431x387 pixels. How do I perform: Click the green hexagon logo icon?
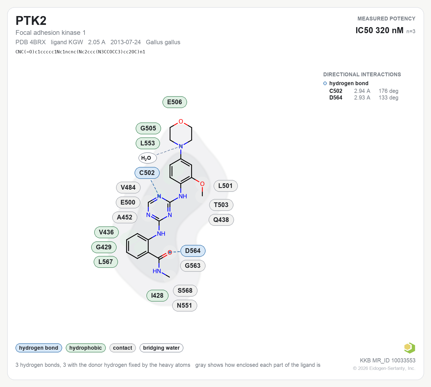(x=409, y=348)
